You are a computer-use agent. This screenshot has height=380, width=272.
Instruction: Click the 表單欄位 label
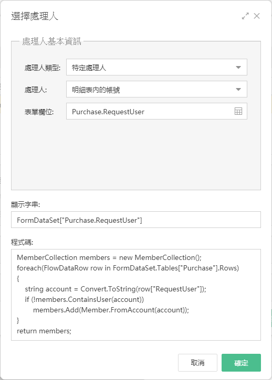coord(39,112)
